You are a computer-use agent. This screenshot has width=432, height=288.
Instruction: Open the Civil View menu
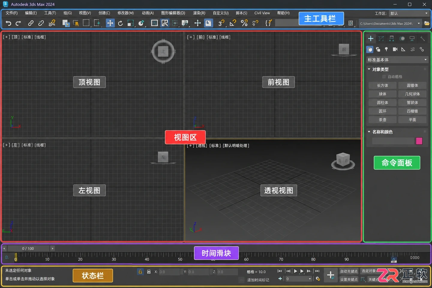click(x=262, y=13)
